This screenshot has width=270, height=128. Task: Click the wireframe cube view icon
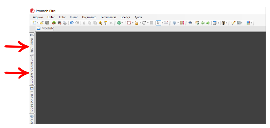(x=215, y=23)
